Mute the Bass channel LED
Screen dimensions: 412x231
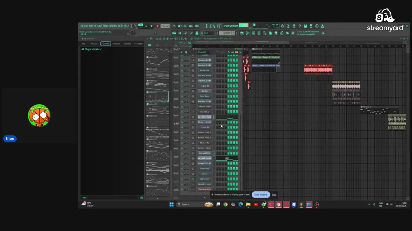point(182,174)
